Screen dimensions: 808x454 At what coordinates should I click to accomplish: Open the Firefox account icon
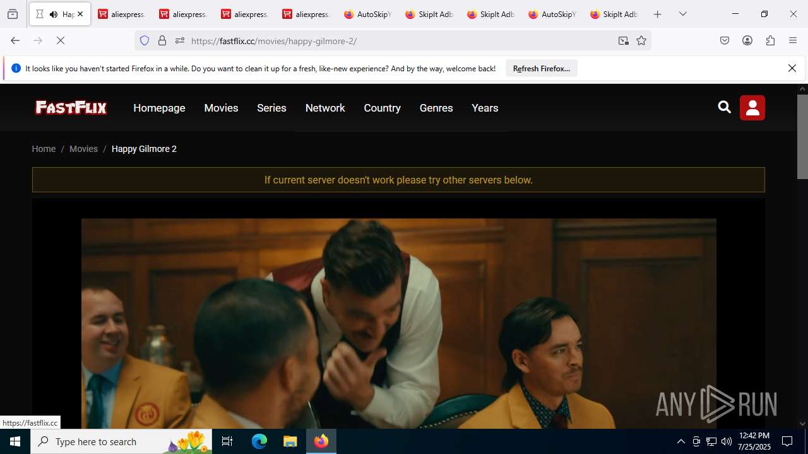pyautogui.click(x=747, y=40)
